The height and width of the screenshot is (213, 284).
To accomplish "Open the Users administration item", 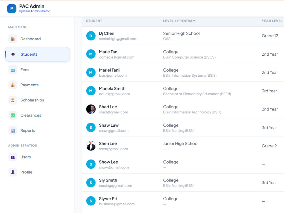I will point(37,157).
